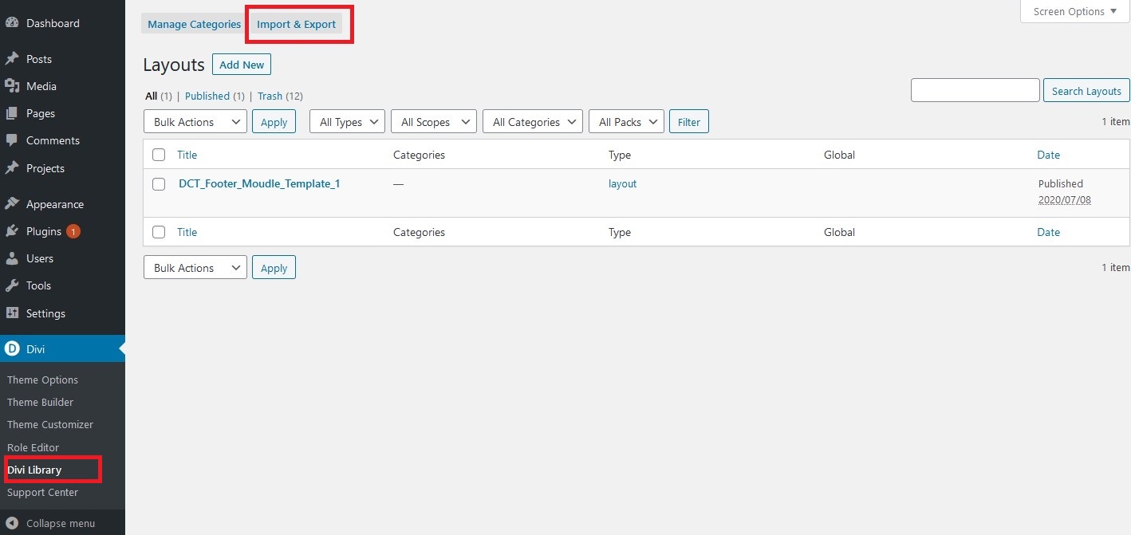This screenshot has height=535, width=1131.
Task: Click the published date 2020/07/08
Action: coord(1065,200)
